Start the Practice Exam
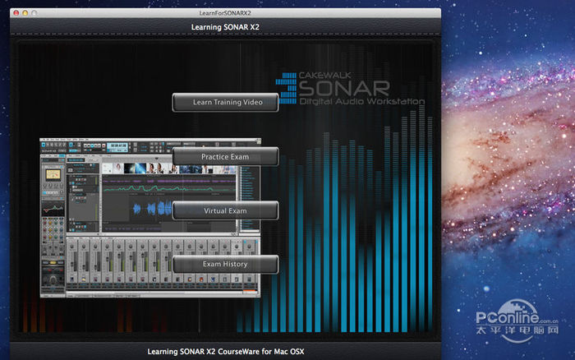The width and height of the screenshot is (575, 360). 225,157
